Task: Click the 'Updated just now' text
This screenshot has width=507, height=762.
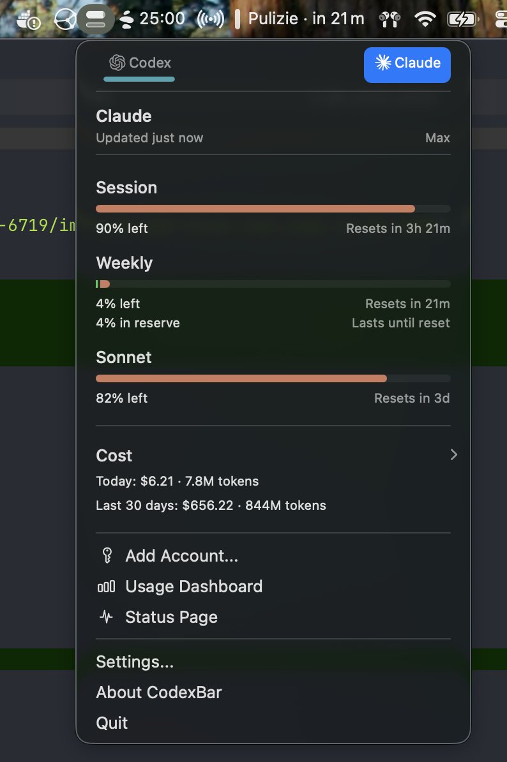Action: pos(149,138)
